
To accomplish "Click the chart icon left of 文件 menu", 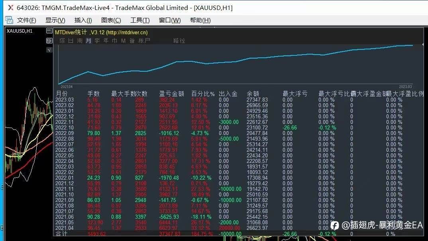I will tap(9, 20).
